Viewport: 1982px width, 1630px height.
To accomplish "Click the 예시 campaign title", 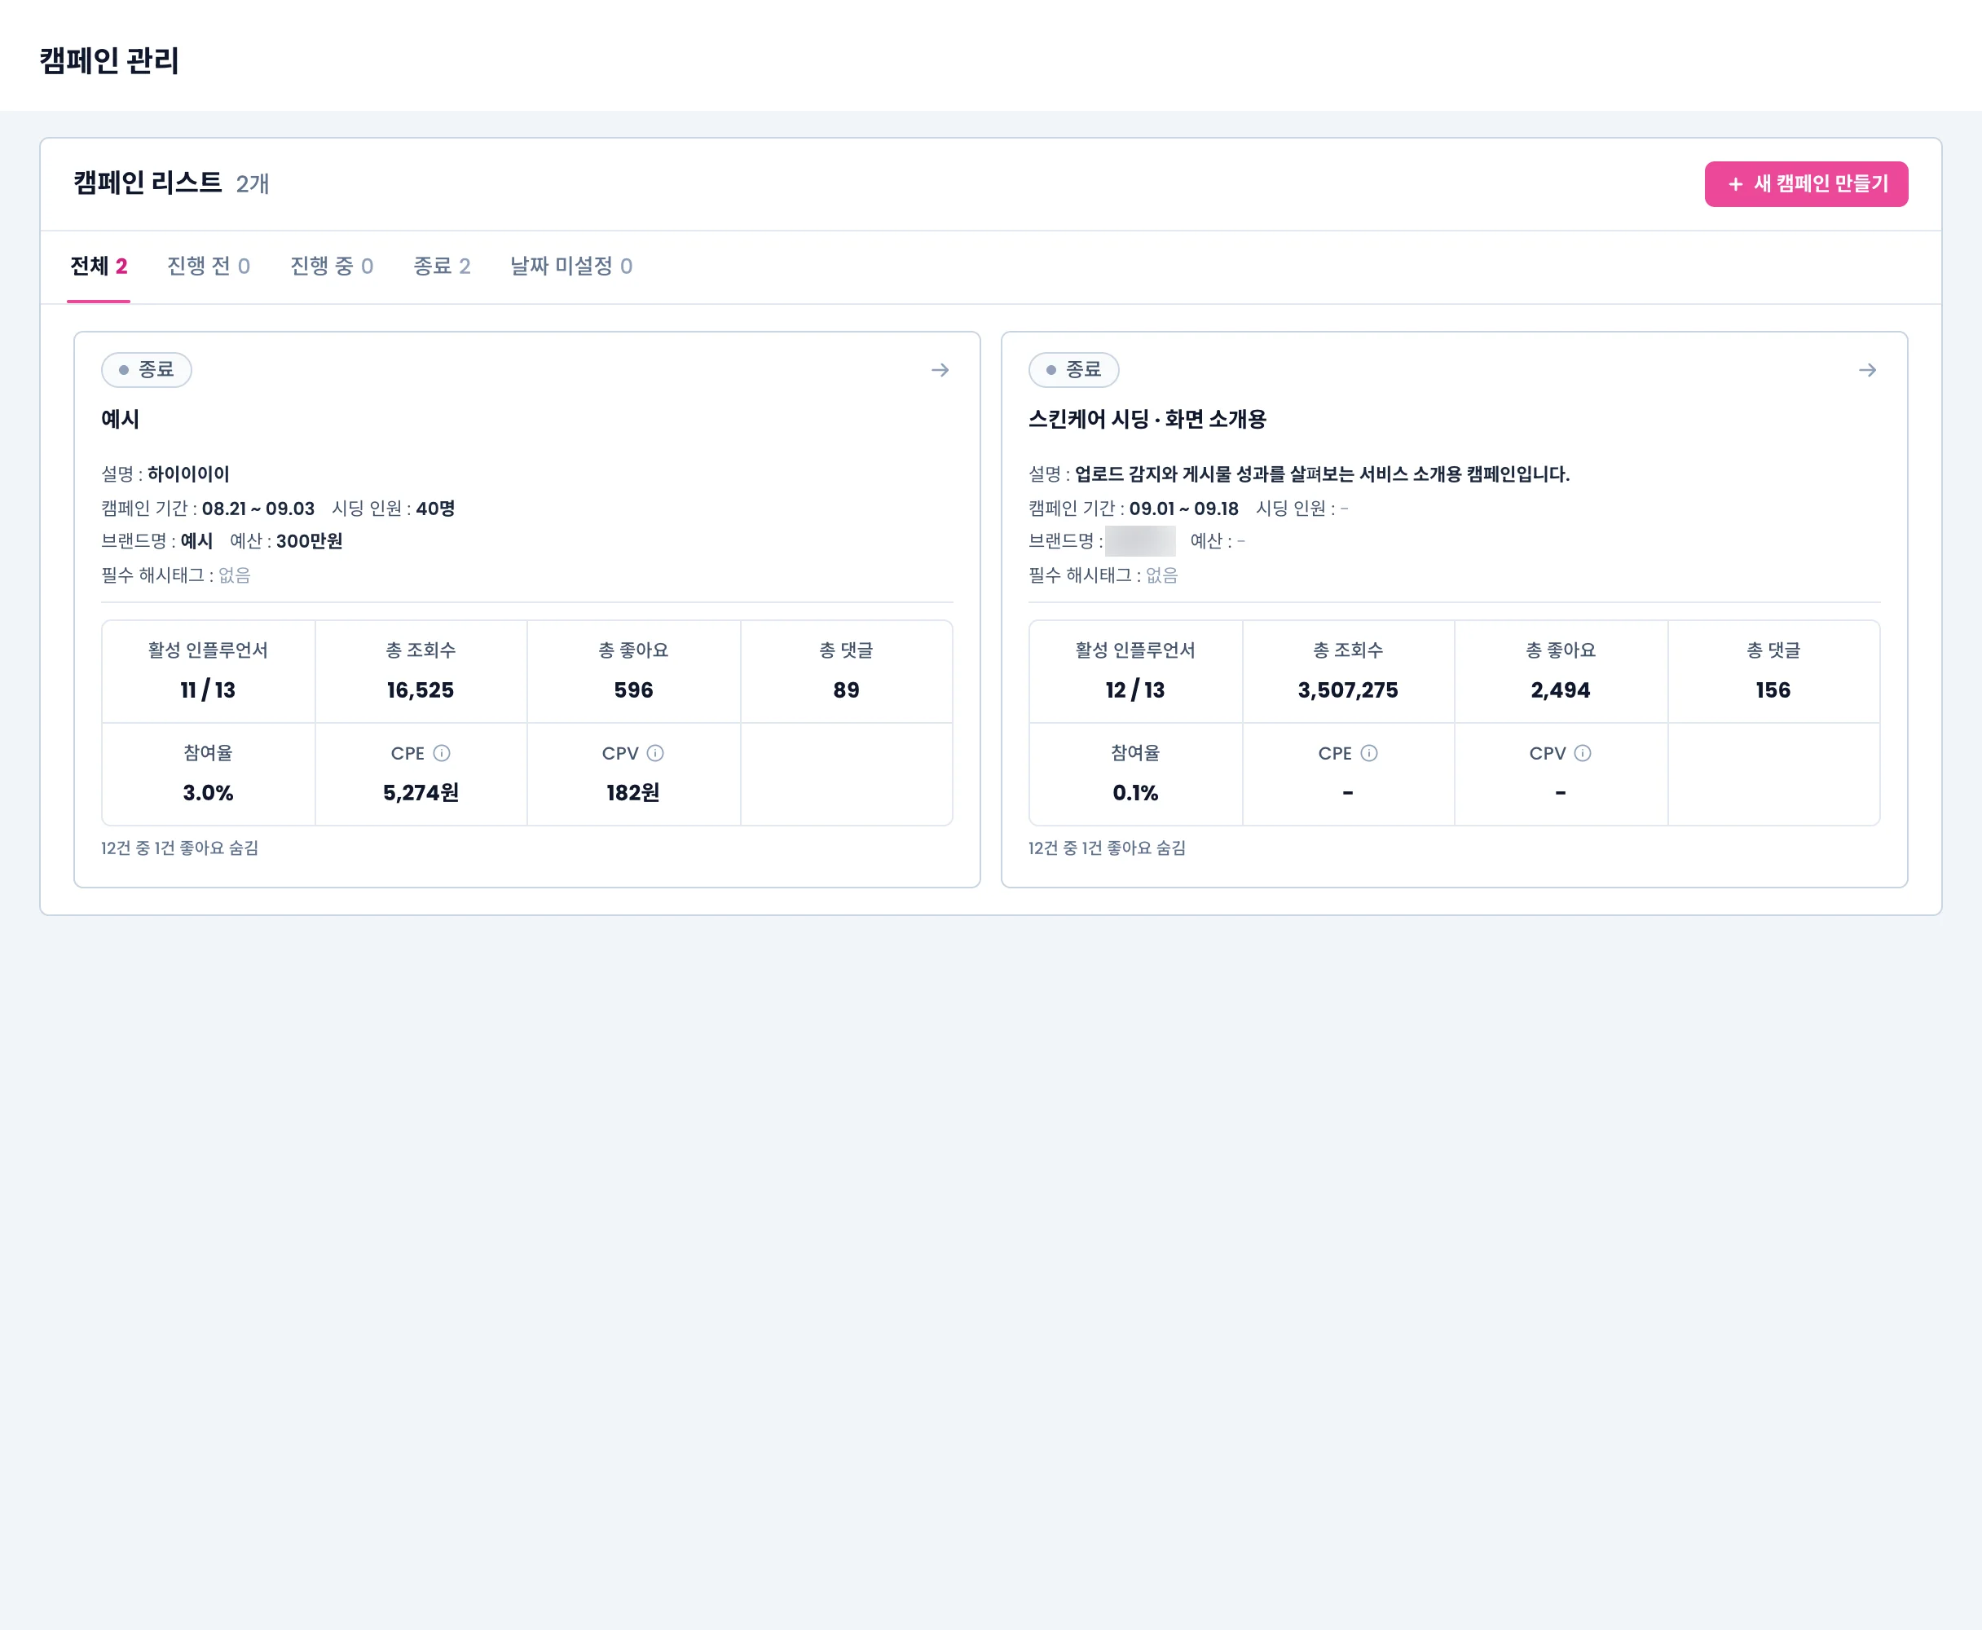I will tap(120, 419).
